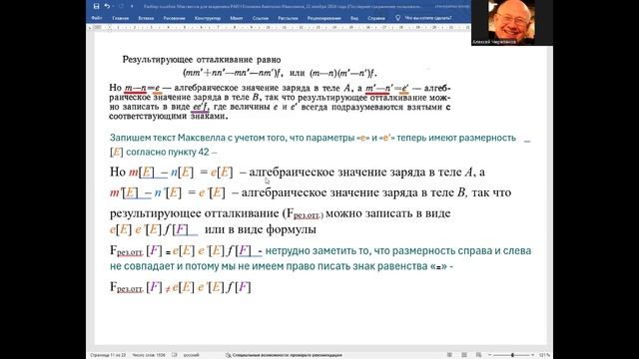
Task: Click the proofing check icon in status bar
Action: [x=175, y=355]
